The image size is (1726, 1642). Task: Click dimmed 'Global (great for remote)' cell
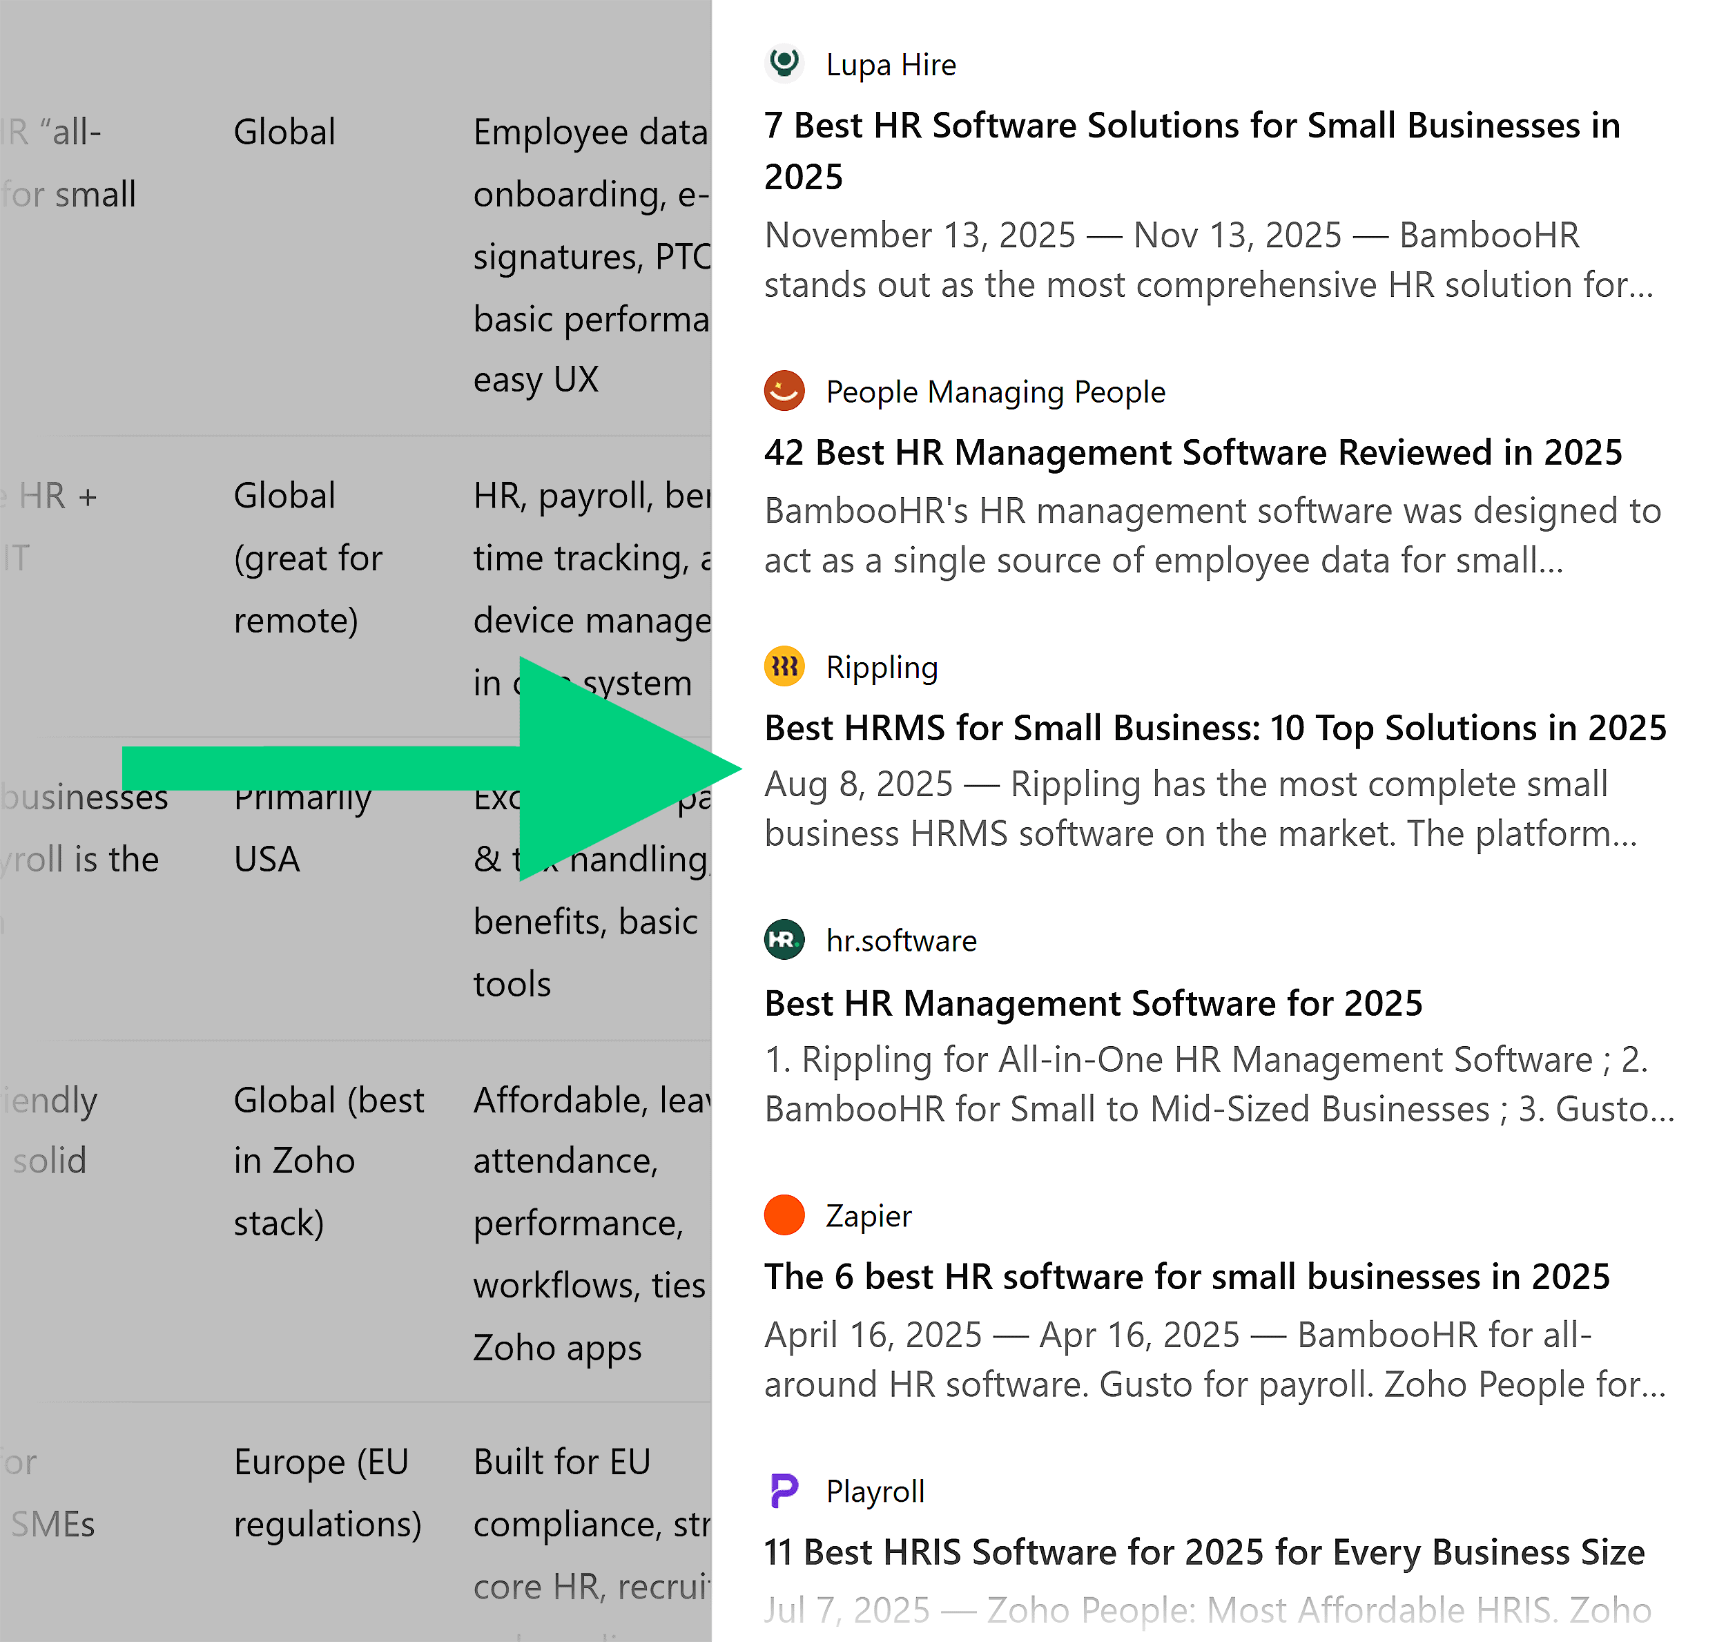(307, 557)
